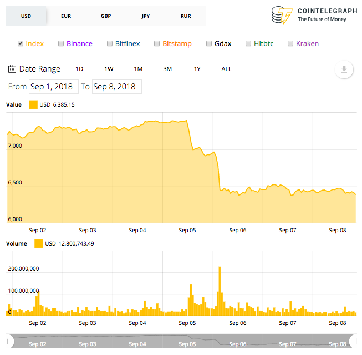Switch to the JPY currency tab
This screenshot has height=355, width=362.
tap(146, 16)
